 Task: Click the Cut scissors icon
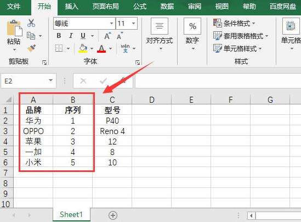(31, 23)
